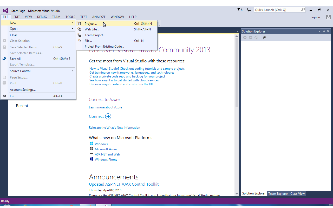This screenshot has width=333, height=208.
Task: Open the TEAM menu
Action: coord(56,17)
